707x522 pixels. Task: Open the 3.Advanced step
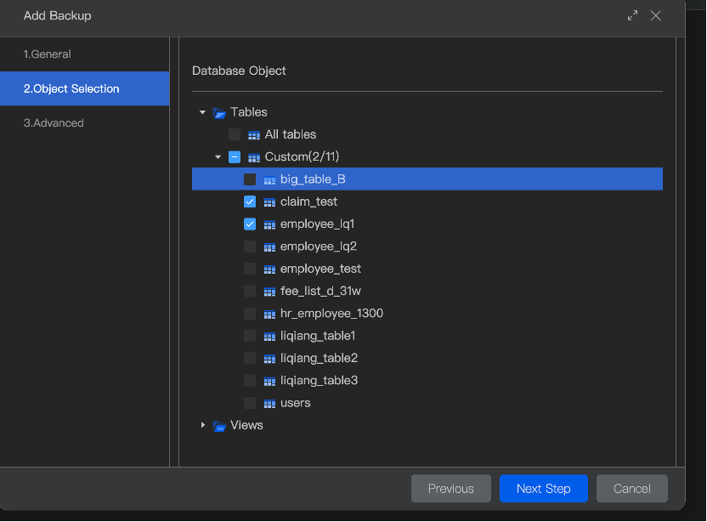(x=54, y=123)
